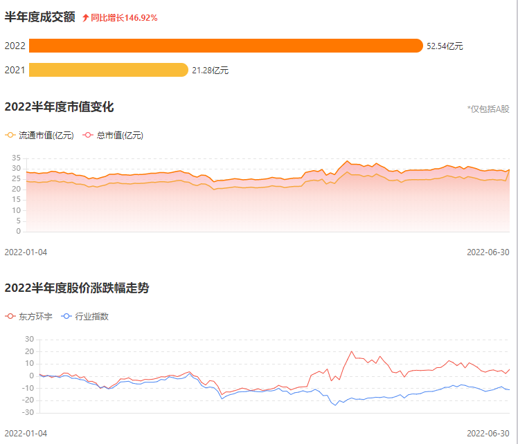Select the orange 2022 turnover bar
The image size is (518, 444).
(225, 46)
